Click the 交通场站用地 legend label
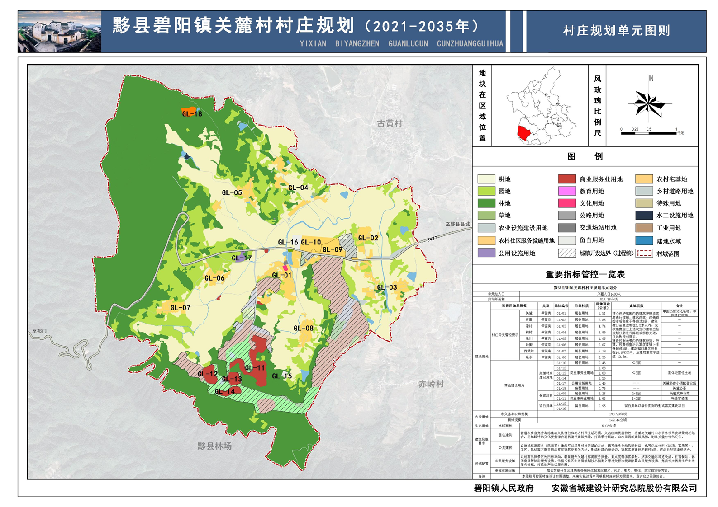This screenshot has height=507, width=718. pos(598,228)
